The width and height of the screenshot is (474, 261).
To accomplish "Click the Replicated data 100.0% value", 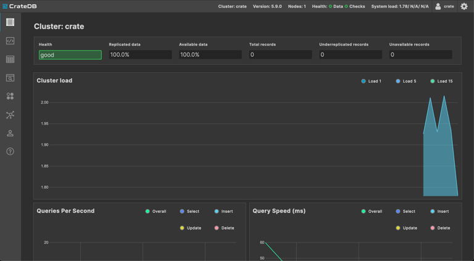I will [x=140, y=54].
